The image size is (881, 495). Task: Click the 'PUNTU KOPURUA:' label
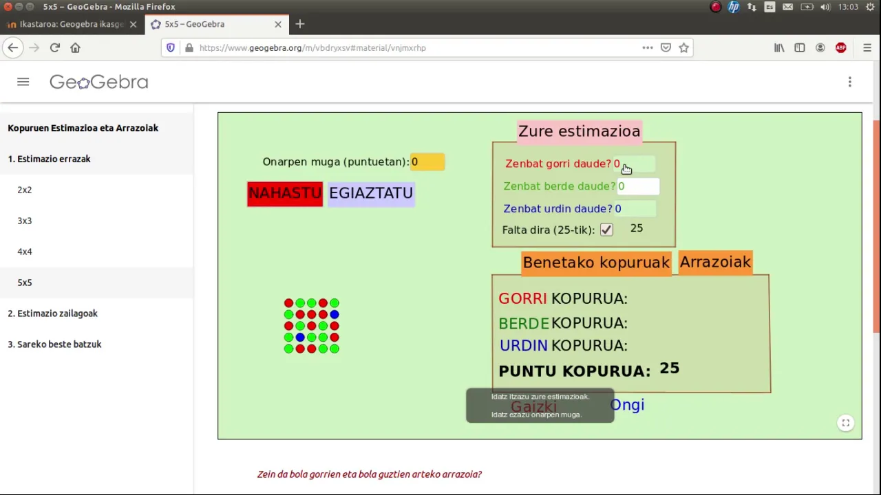(574, 371)
